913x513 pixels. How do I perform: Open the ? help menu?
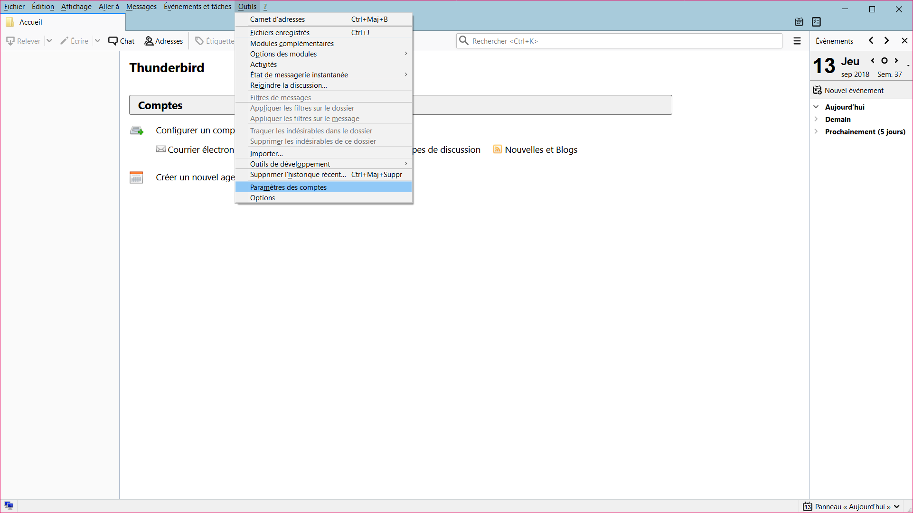[265, 7]
